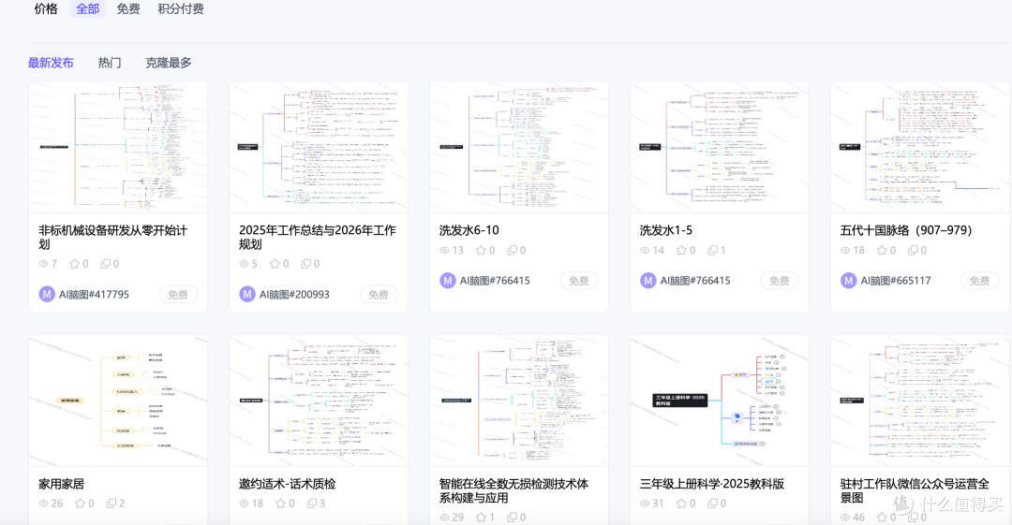Click clone icon on 洗发水1-5 card
Screen dimensions: 1012x525
[712, 250]
